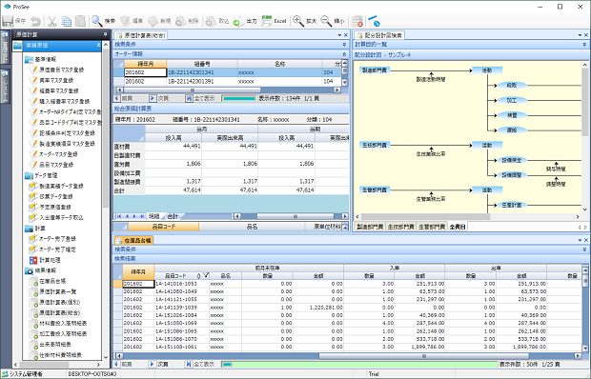
Task: Pin the 原価計算 navigation panel
Action: coord(105,34)
